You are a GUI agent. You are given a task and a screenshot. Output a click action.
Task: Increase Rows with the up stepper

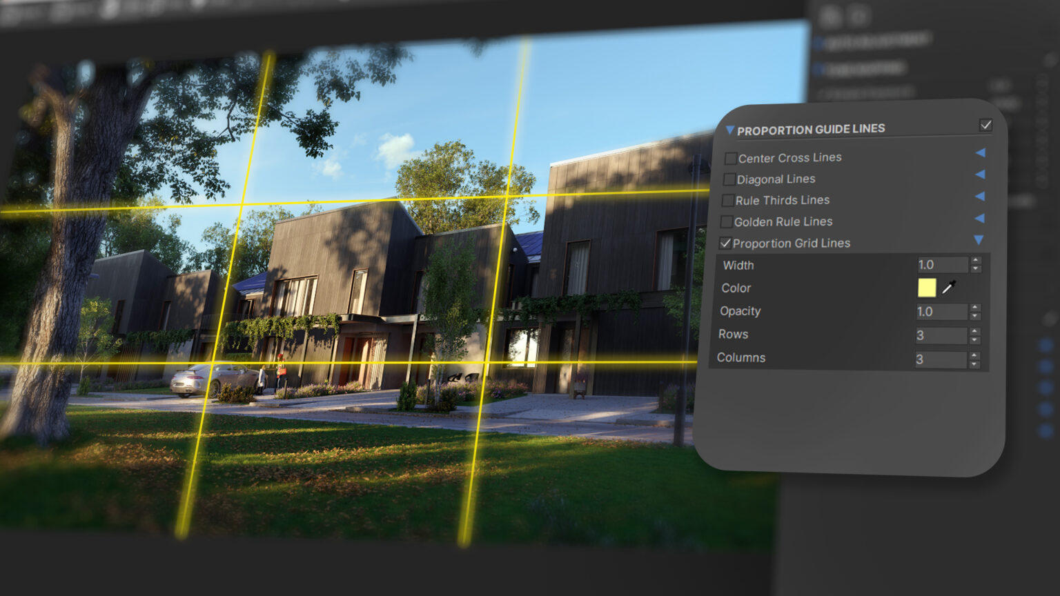click(974, 331)
